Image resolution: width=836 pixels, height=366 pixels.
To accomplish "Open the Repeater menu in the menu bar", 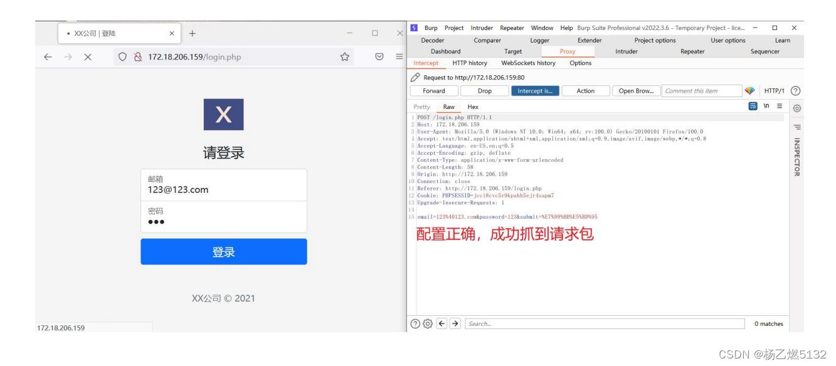I will pyautogui.click(x=512, y=28).
